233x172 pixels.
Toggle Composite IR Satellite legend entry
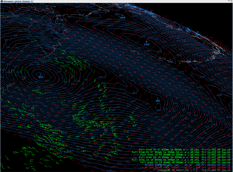194,170
